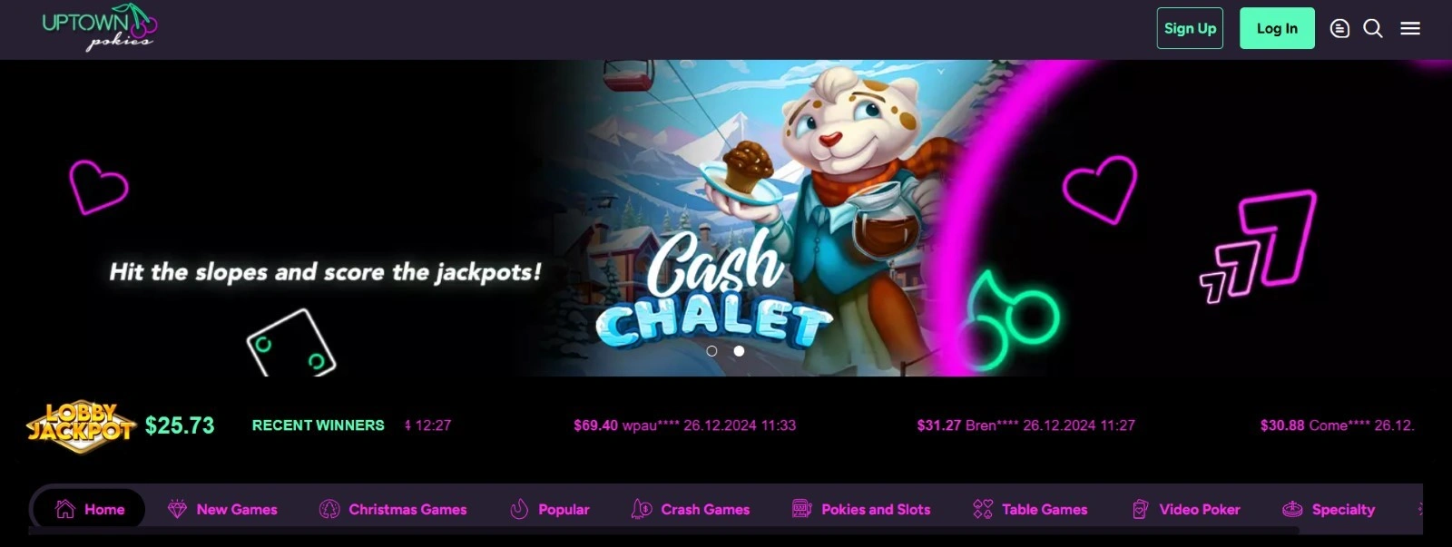Click the Lobby Jackpot badge
1452x547 pixels.
81,426
